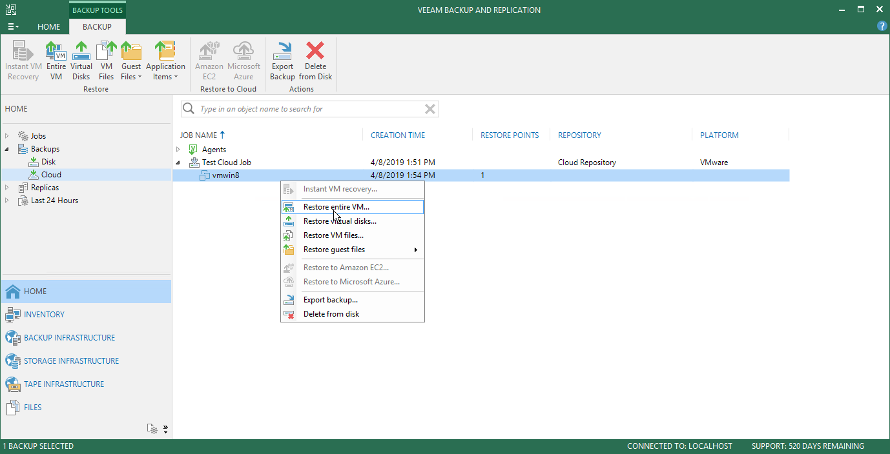Expand the Jobs tree node
This screenshot has width=890, height=454.
(7, 136)
